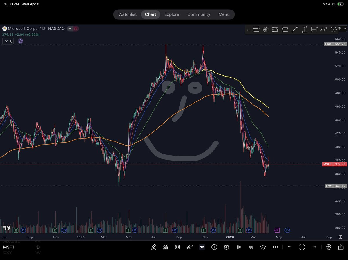
Task: Toggle the gray dash market status indicator
Action: [x=70, y=29]
